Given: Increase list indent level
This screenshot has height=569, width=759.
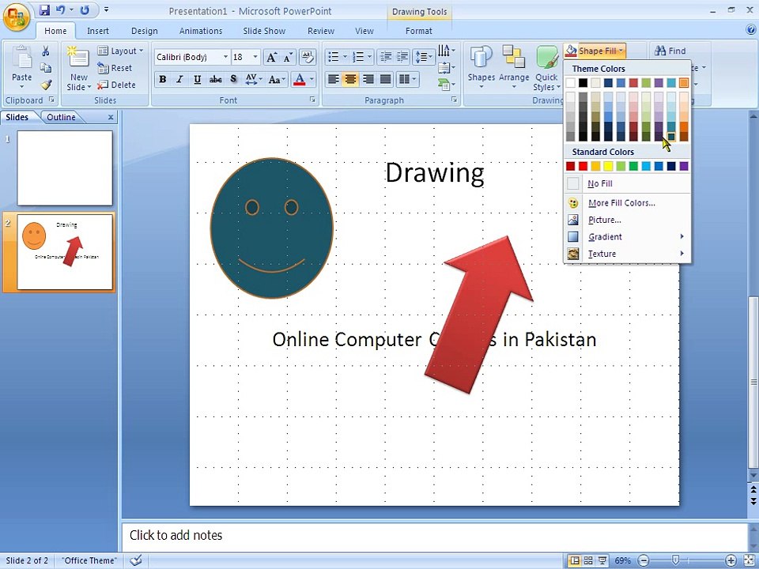Looking at the screenshot, I should click(402, 57).
